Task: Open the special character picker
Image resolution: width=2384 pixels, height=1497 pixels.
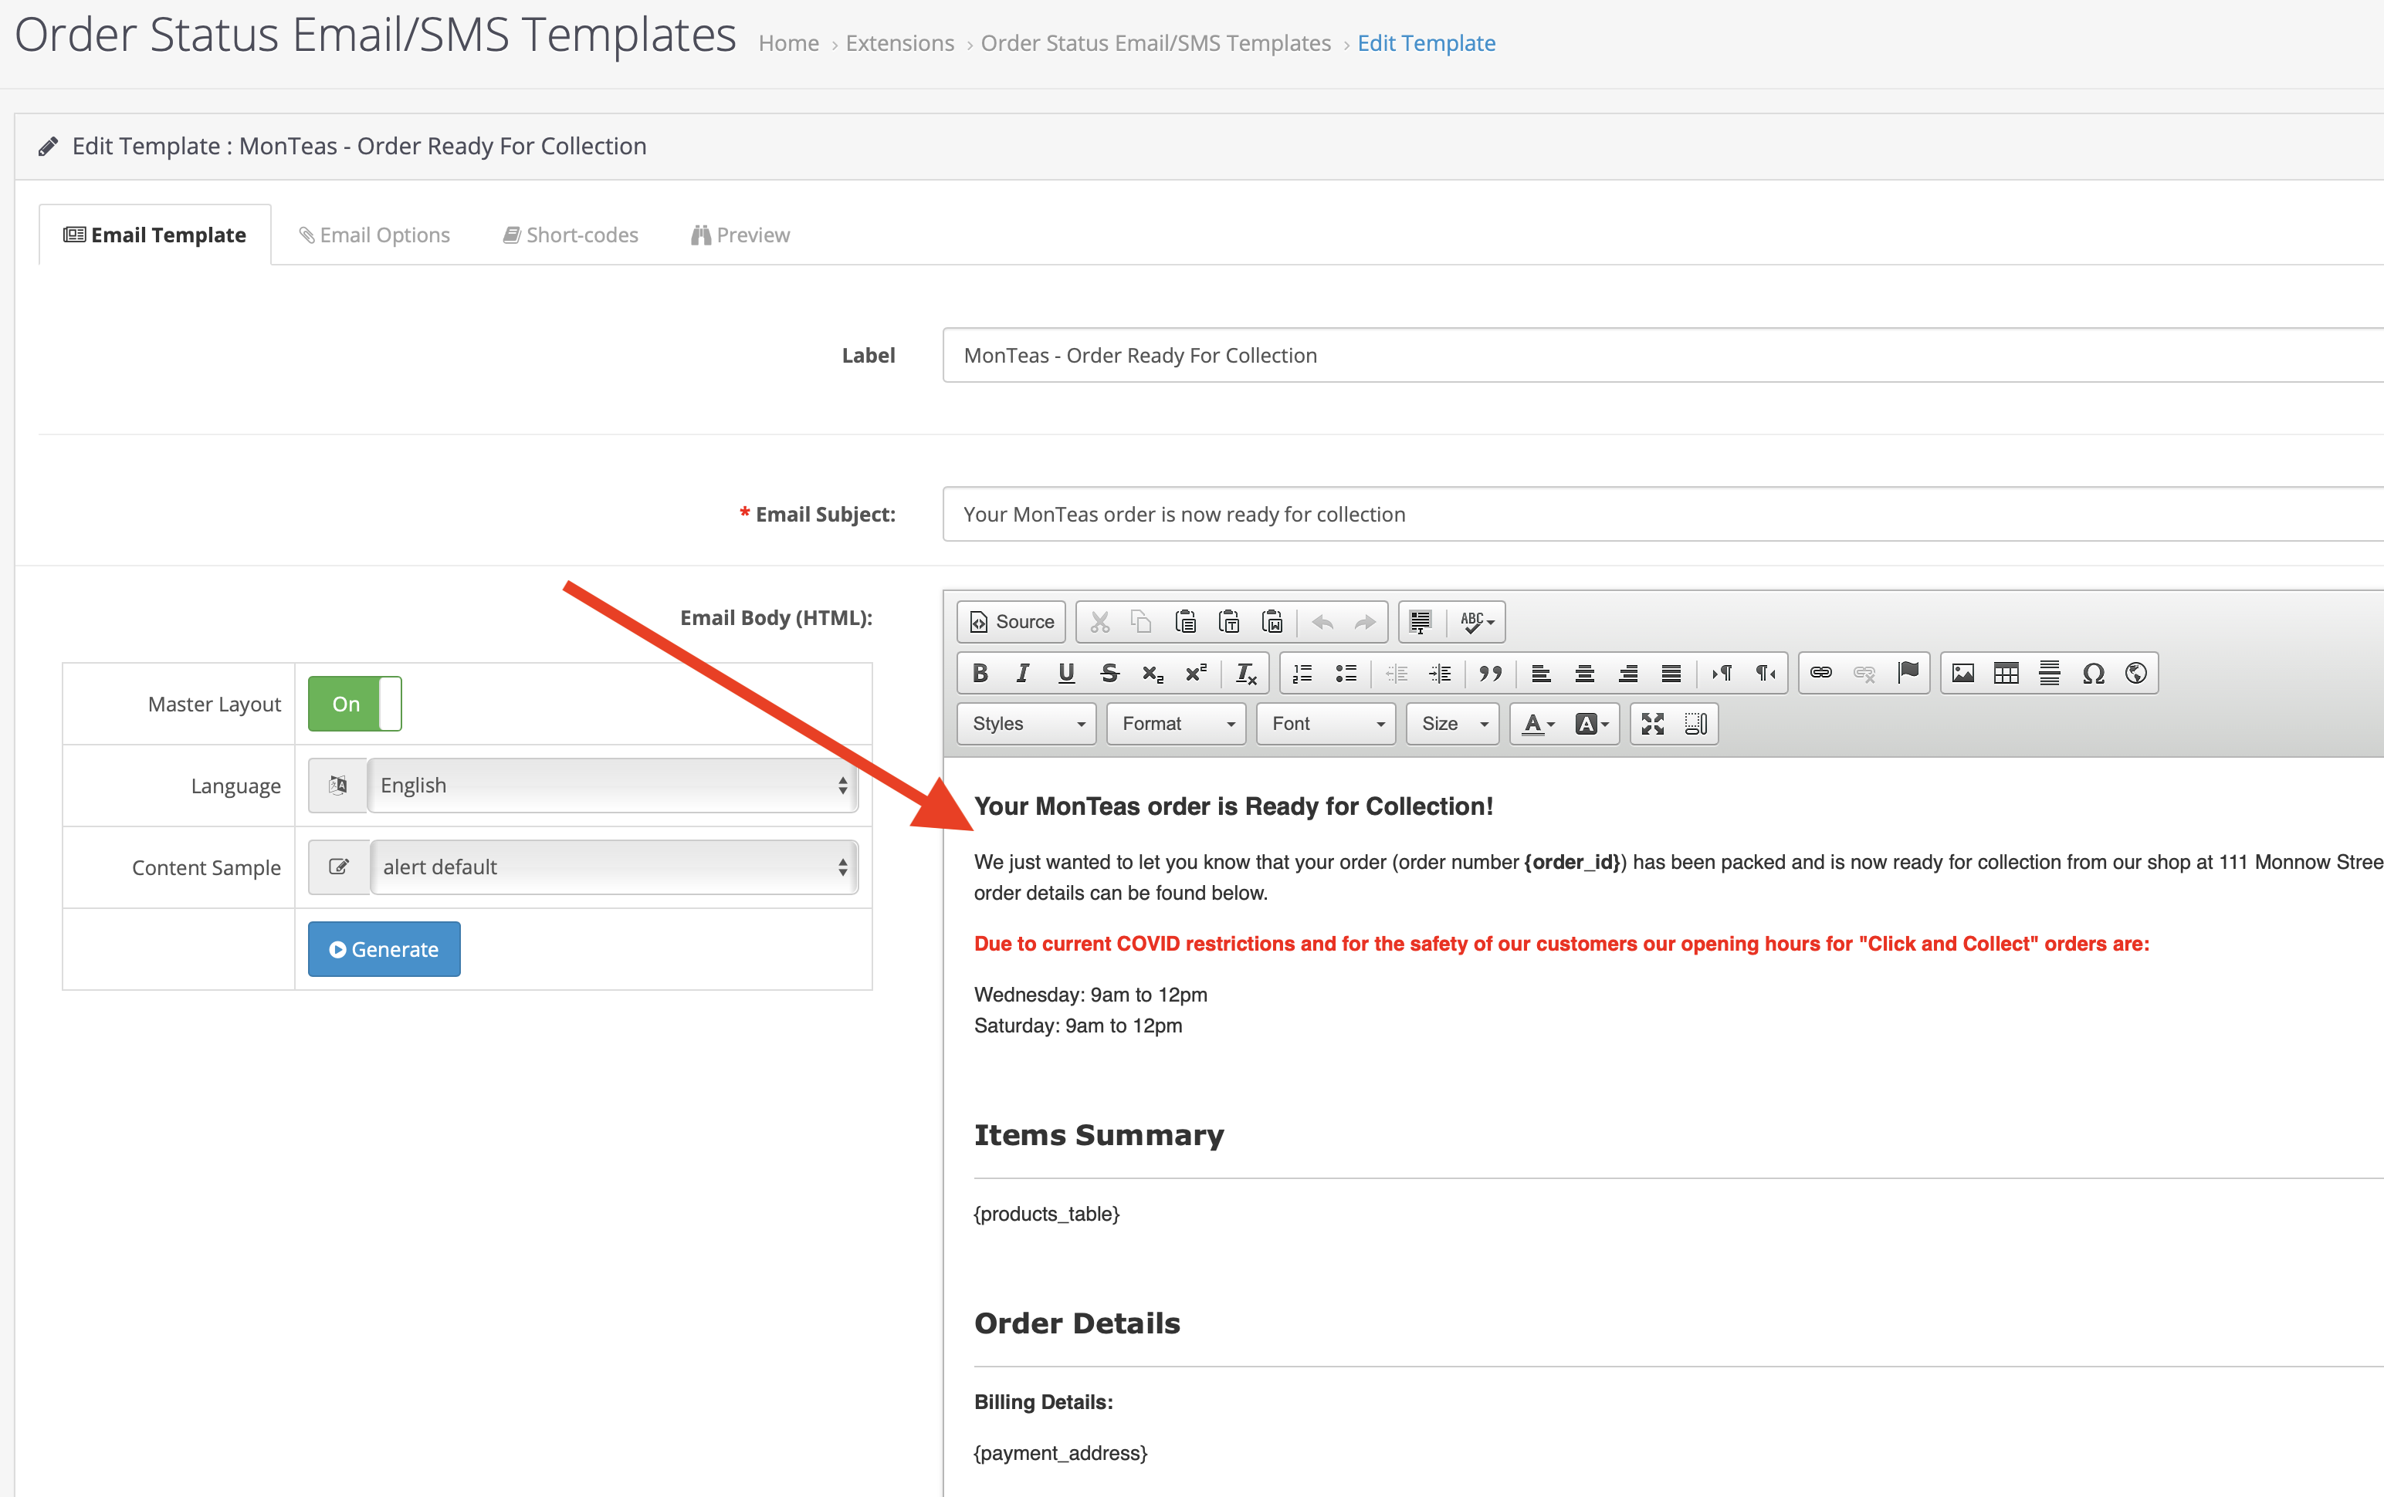Action: (2092, 674)
